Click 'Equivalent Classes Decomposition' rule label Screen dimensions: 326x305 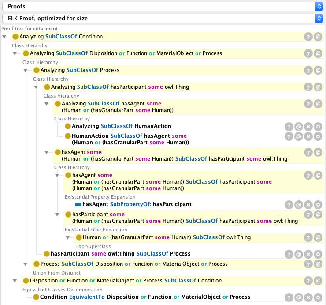(63, 290)
